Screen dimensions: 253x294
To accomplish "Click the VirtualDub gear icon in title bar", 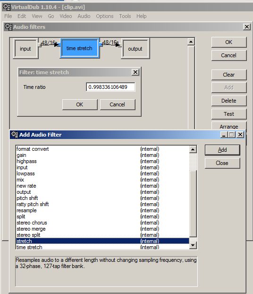I will tap(7, 7).
